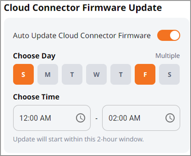Open clock picker for 02:00 AM end time

pyautogui.click(x=170, y=118)
